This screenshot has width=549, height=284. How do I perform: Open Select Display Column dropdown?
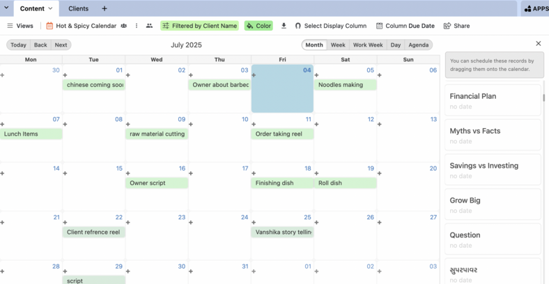click(x=330, y=26)
